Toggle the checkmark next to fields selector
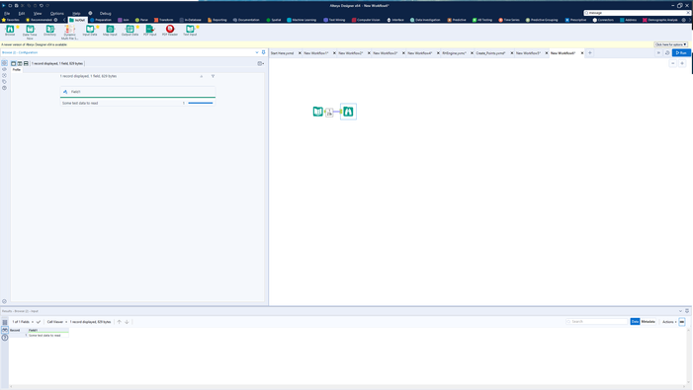Viewport: 693px width, 390px height. pyautogui.click(x=39, y=322)
